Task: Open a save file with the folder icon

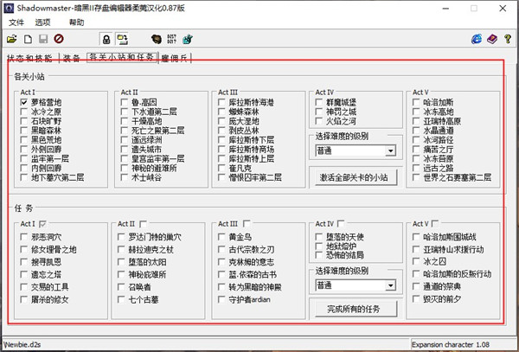Action: (x=12, y=40)
